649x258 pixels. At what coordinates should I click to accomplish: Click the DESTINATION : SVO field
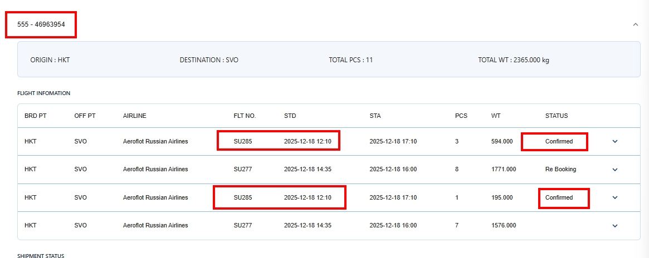[x=209, y=60]
